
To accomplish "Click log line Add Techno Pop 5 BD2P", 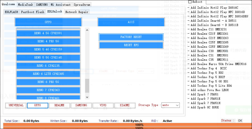I will [206, 77].
